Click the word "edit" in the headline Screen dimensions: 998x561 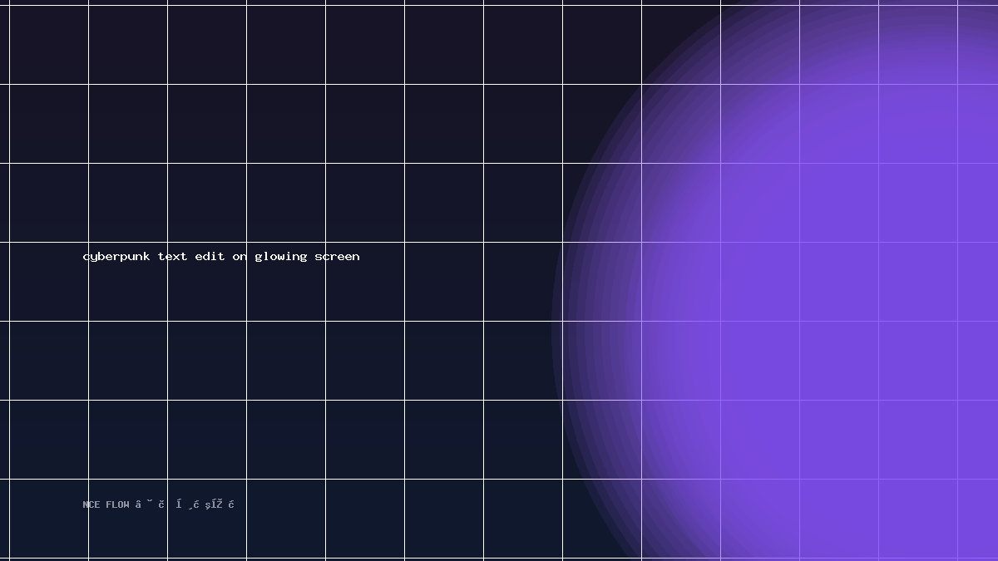[x=210, y=256]
